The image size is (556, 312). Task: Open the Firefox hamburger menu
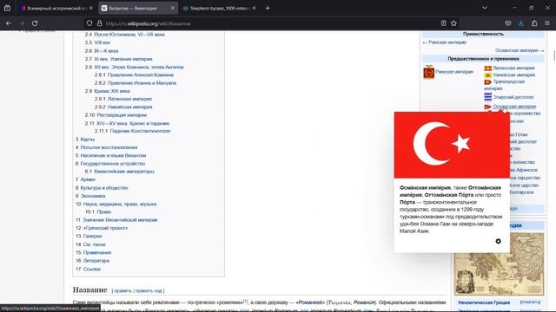point(547,23)
